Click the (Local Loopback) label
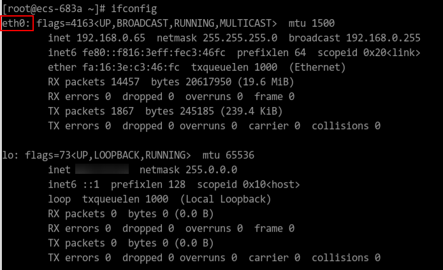This screenshot has width=443, height=270. coord(226,199)
